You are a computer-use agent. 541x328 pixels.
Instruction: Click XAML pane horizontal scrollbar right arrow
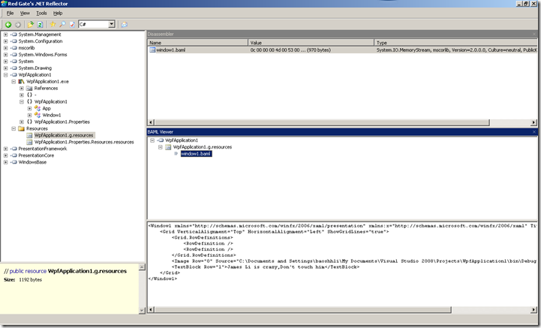(x=533, y=310)
